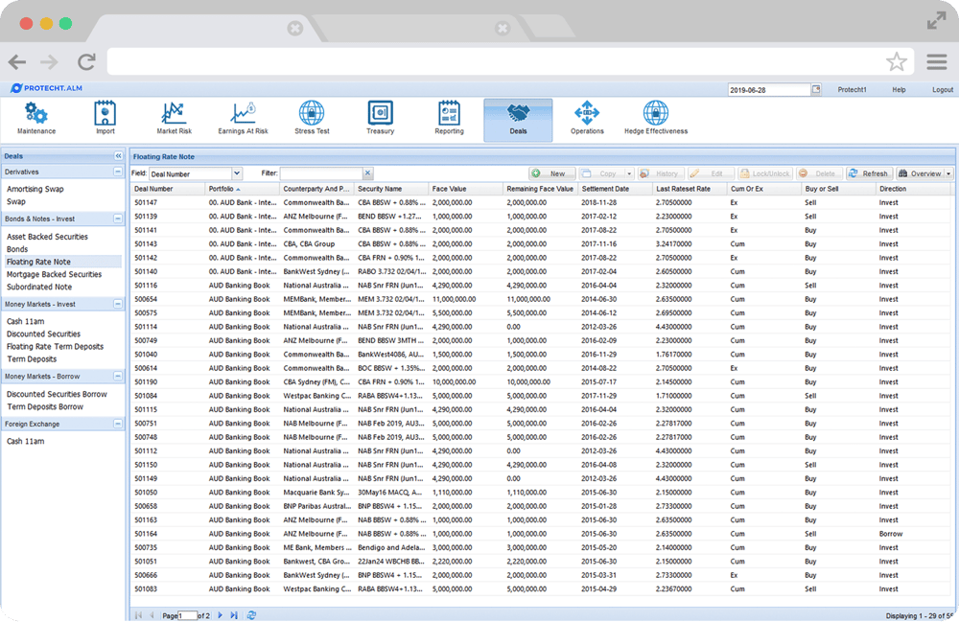Open the Stress Test module

(311, 115)
